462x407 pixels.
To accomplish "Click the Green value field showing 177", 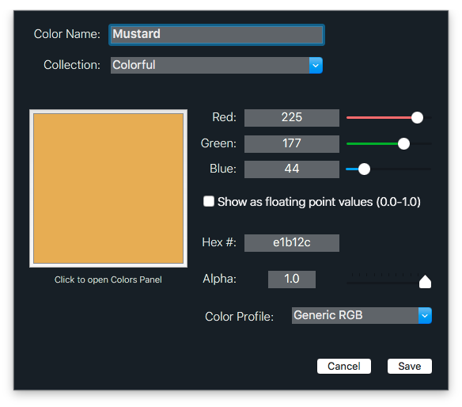I will tap(292, 143).
